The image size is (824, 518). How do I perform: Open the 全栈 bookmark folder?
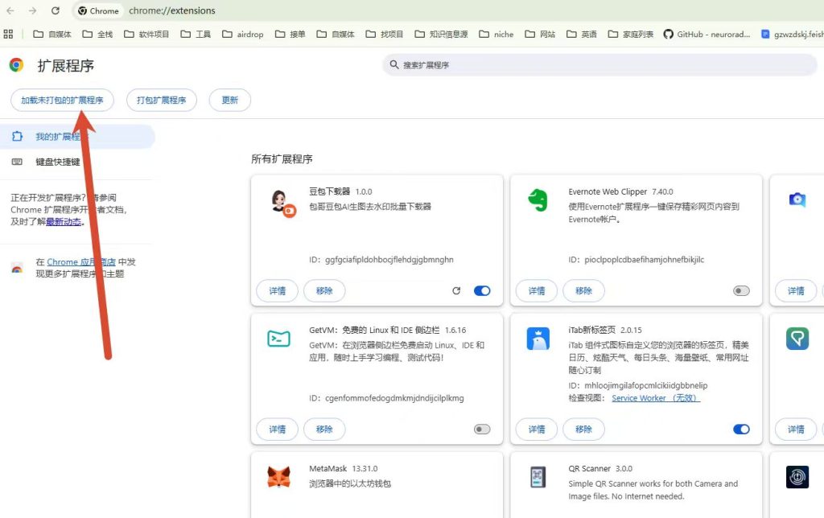[x=97, y=34]
